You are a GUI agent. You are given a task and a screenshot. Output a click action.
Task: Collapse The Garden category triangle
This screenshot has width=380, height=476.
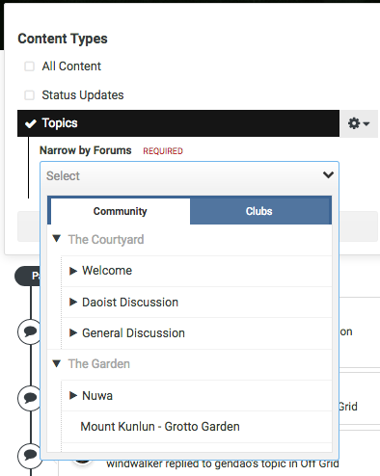point(57,363)
